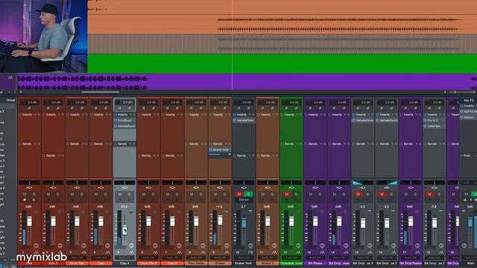The width and height of the screenshot is (477, 268).
Task: Click the channel type icon on Shaker 2 channel
Action: click(274, 252)
